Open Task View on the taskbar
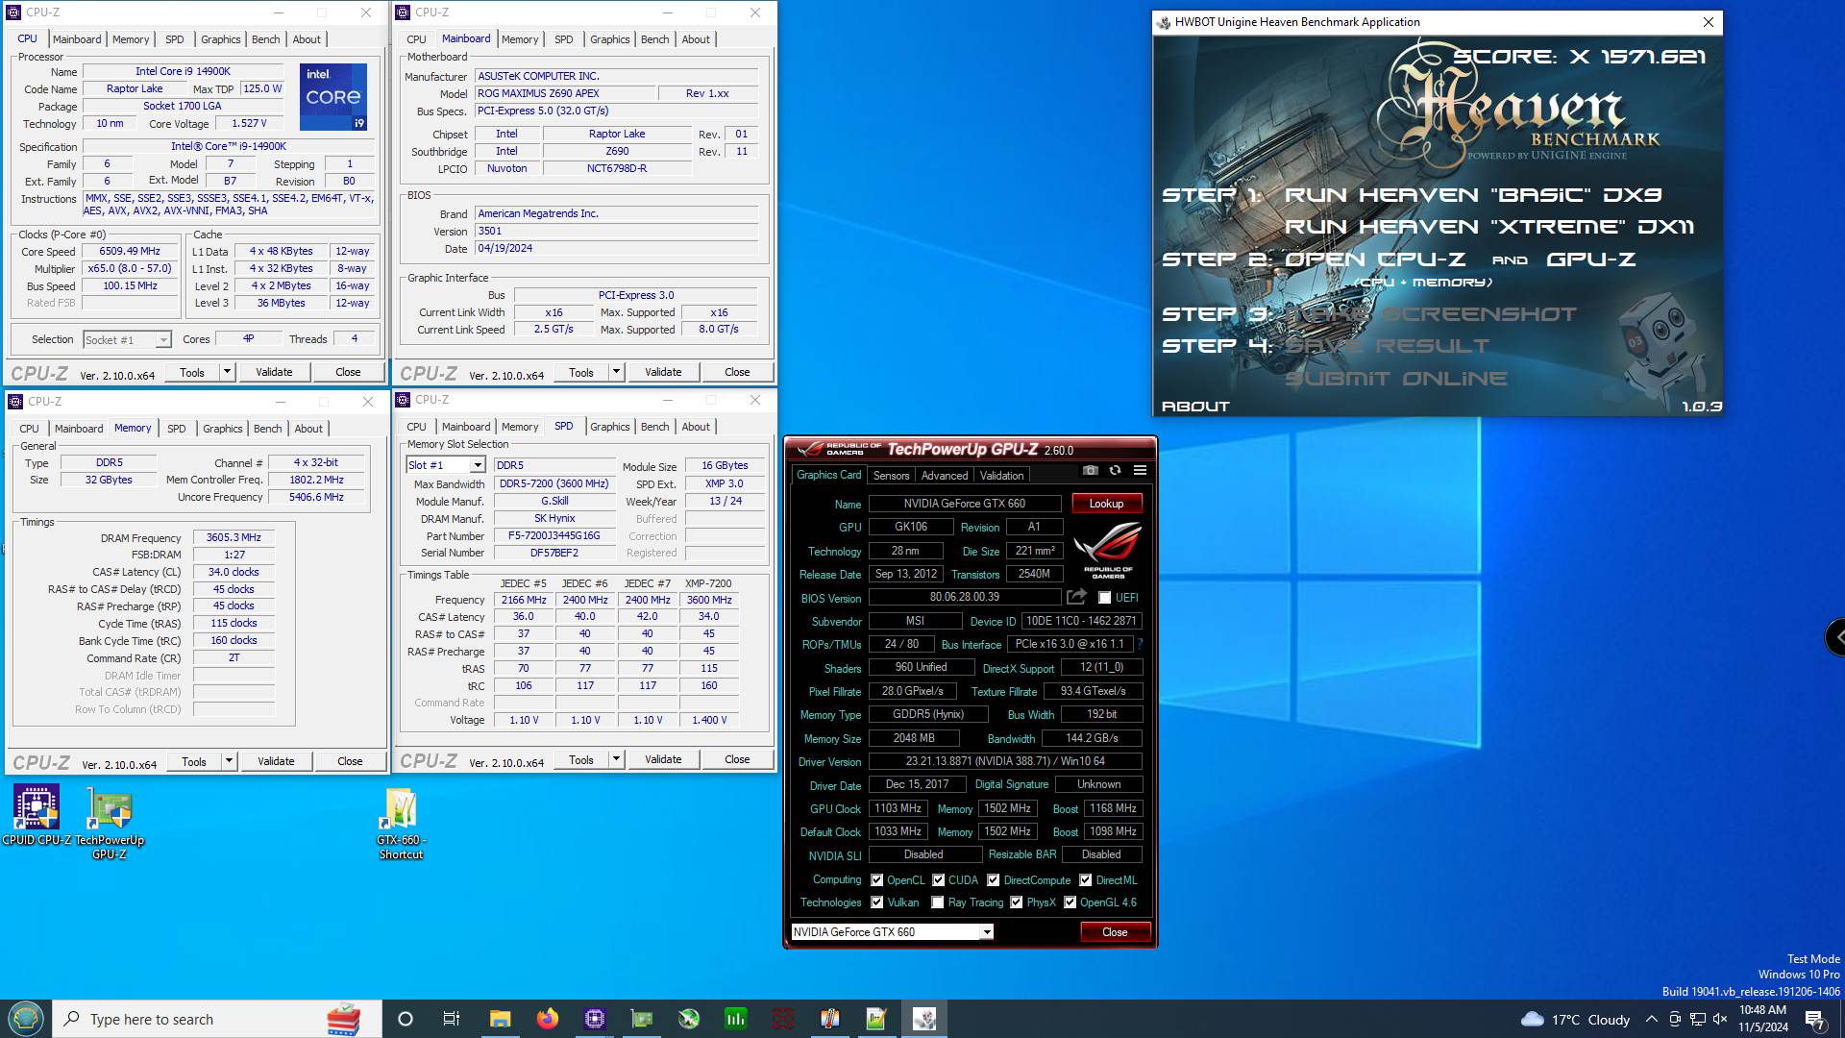 452,1019
